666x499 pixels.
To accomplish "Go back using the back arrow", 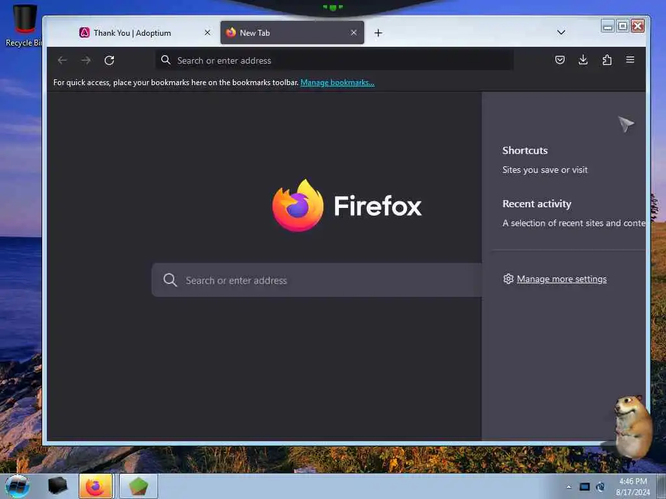I will (x=62, y=60).
